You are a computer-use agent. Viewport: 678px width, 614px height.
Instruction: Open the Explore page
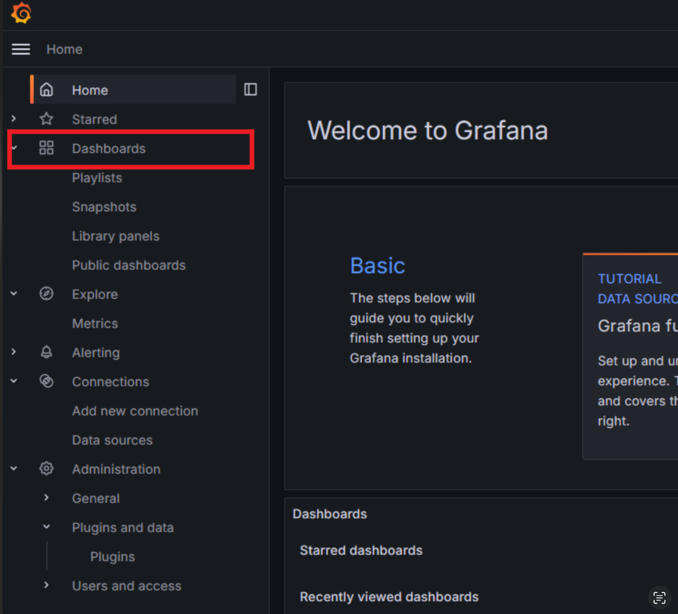95,294
